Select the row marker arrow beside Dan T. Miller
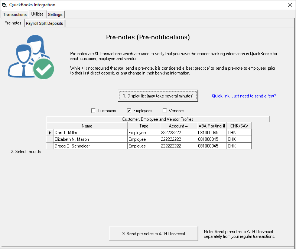 pyautogui.click(x=50, y=133)
